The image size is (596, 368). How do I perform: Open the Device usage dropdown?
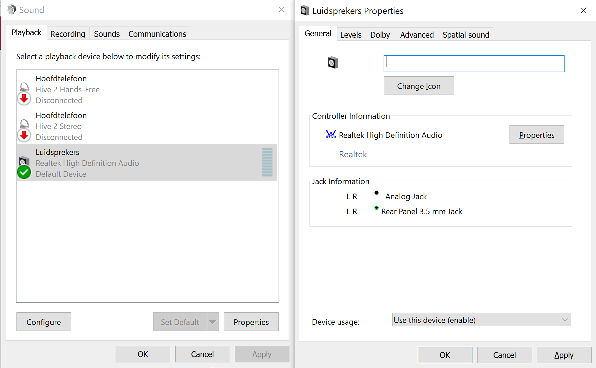pos(481,320)
